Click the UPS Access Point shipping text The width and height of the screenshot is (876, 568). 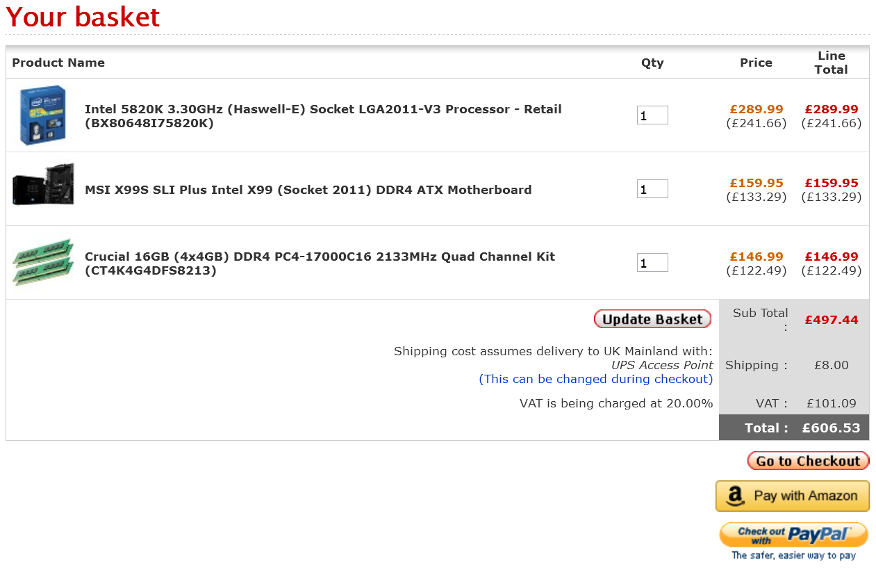pyautogui.click(x=662, y=365)
